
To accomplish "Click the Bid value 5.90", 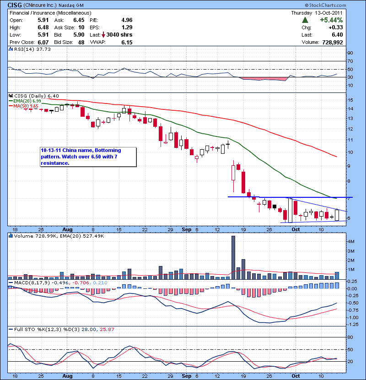I will pyautogui.click(x=79, y=35).
